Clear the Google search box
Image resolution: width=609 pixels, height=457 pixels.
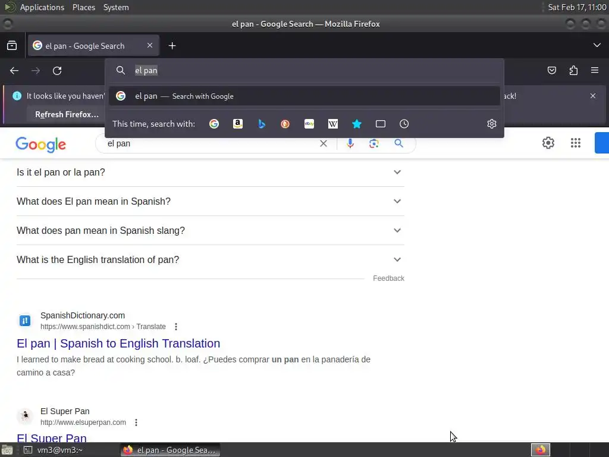point(323,143)
